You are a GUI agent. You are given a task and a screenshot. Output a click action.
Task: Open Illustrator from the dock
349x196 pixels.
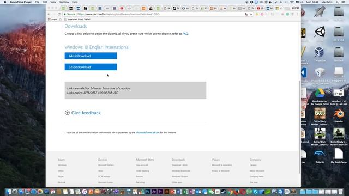[x=166, y=192]
